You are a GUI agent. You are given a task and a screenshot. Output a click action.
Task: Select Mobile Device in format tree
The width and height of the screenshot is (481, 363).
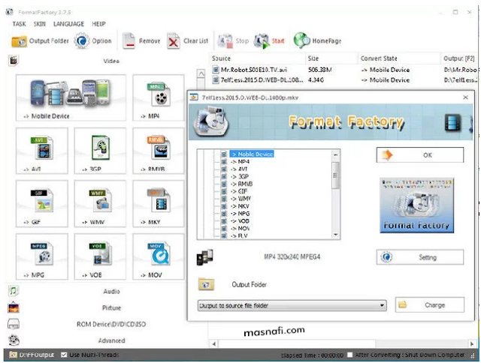point(252,154)
